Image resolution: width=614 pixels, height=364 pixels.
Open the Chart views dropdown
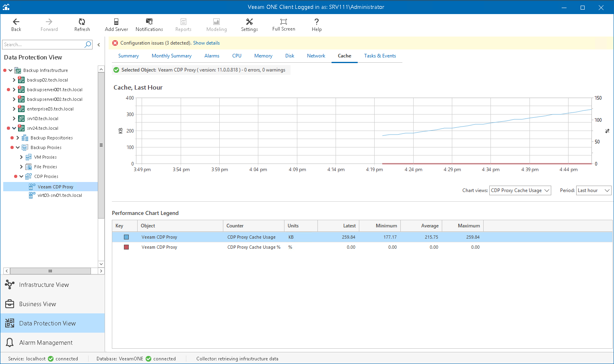(x=520, y=190)
